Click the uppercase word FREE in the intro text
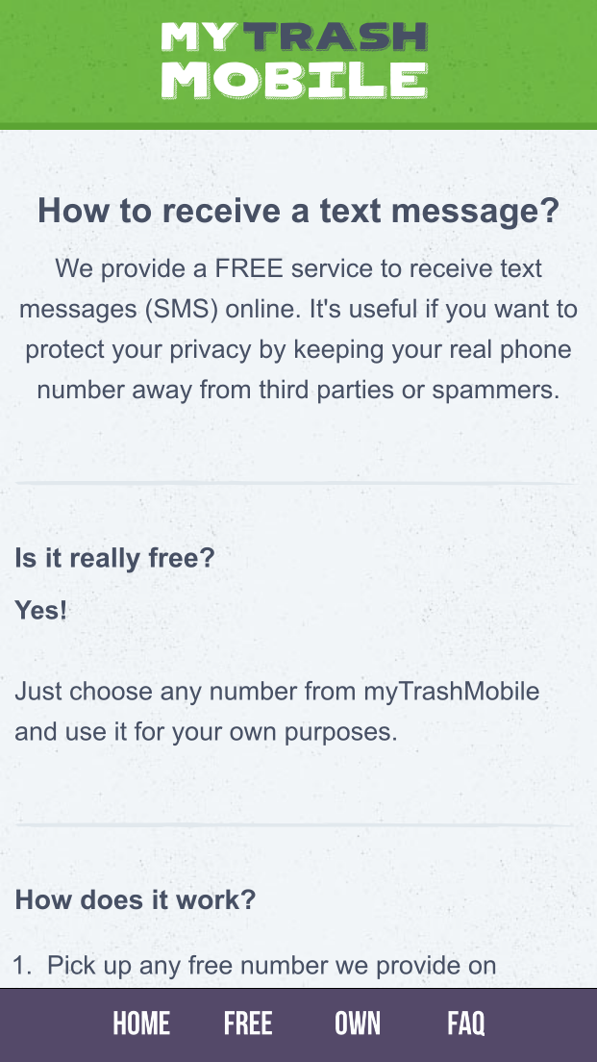This screenshot has width=597, height=1062. pos(248,269)
